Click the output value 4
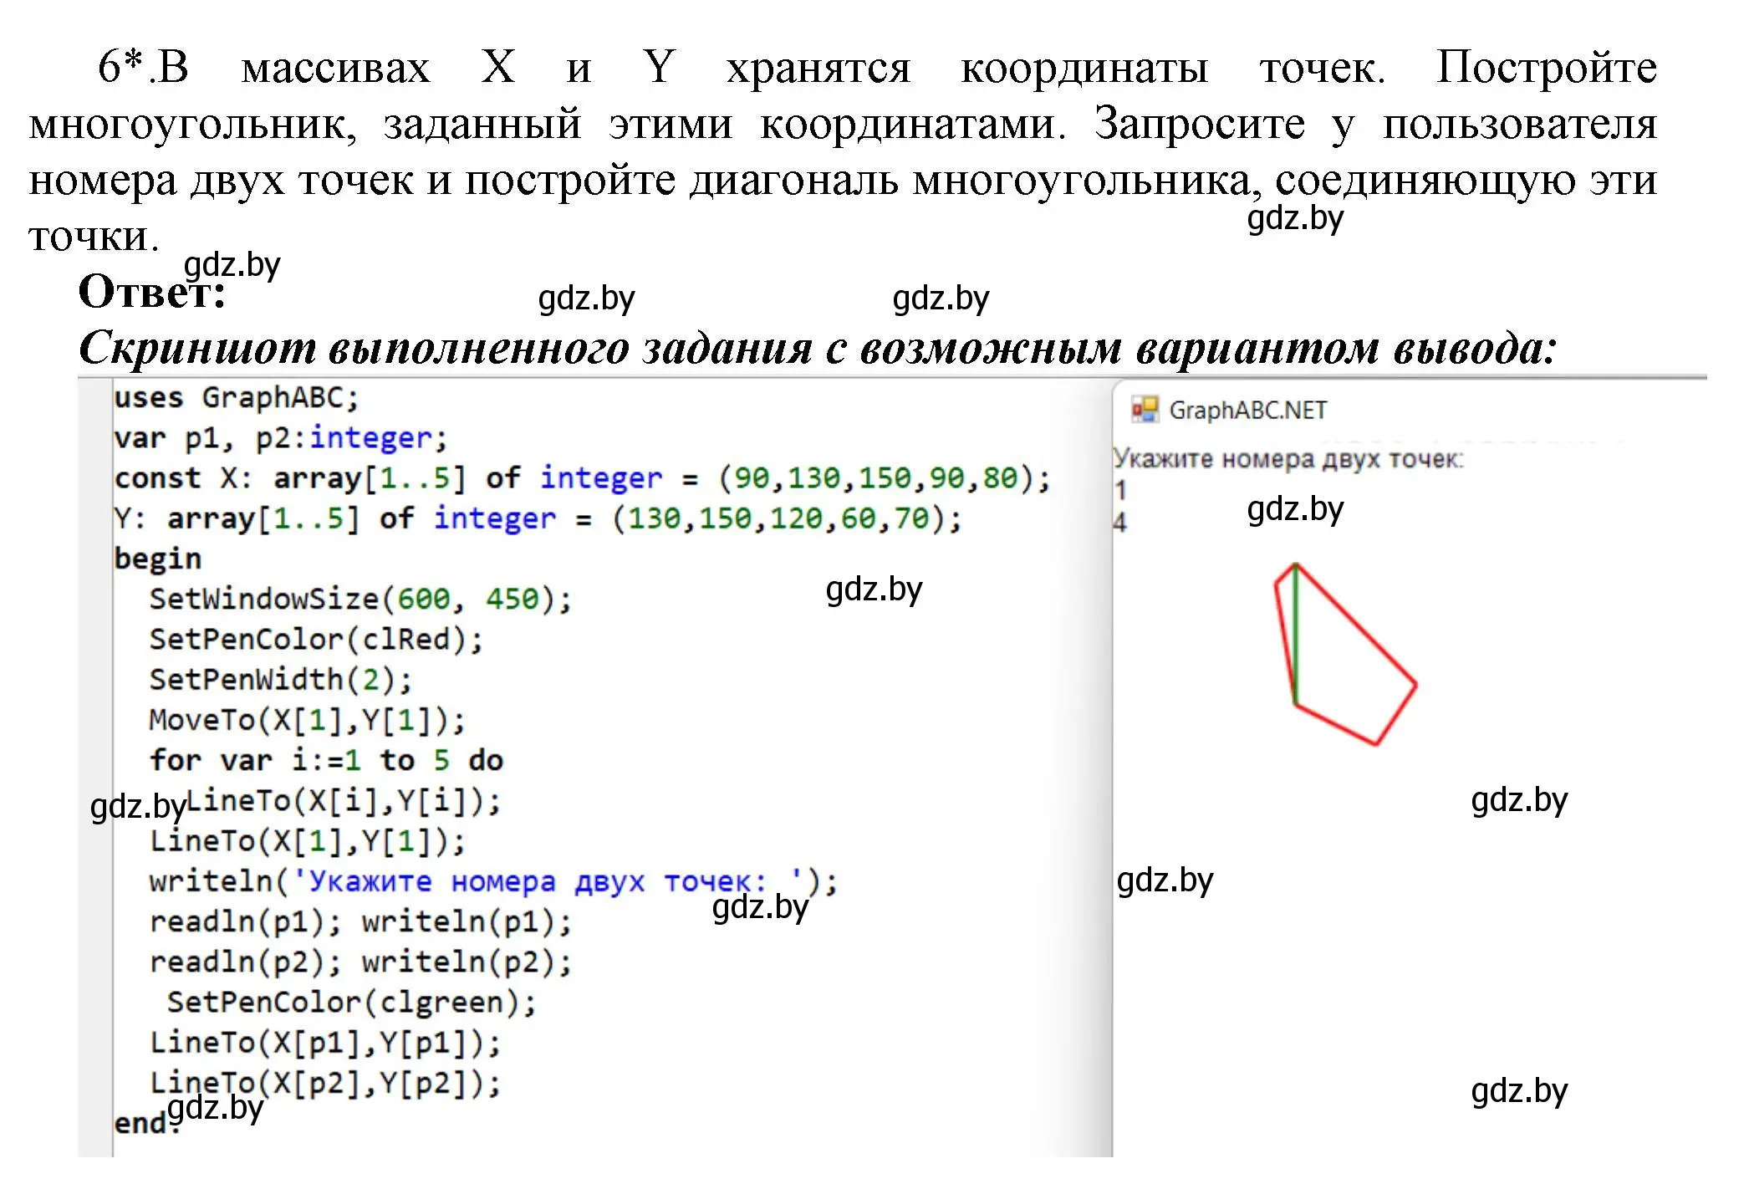This screenshot has height=1189, width=1749. pyautogui.click(x=1120, y=523)
